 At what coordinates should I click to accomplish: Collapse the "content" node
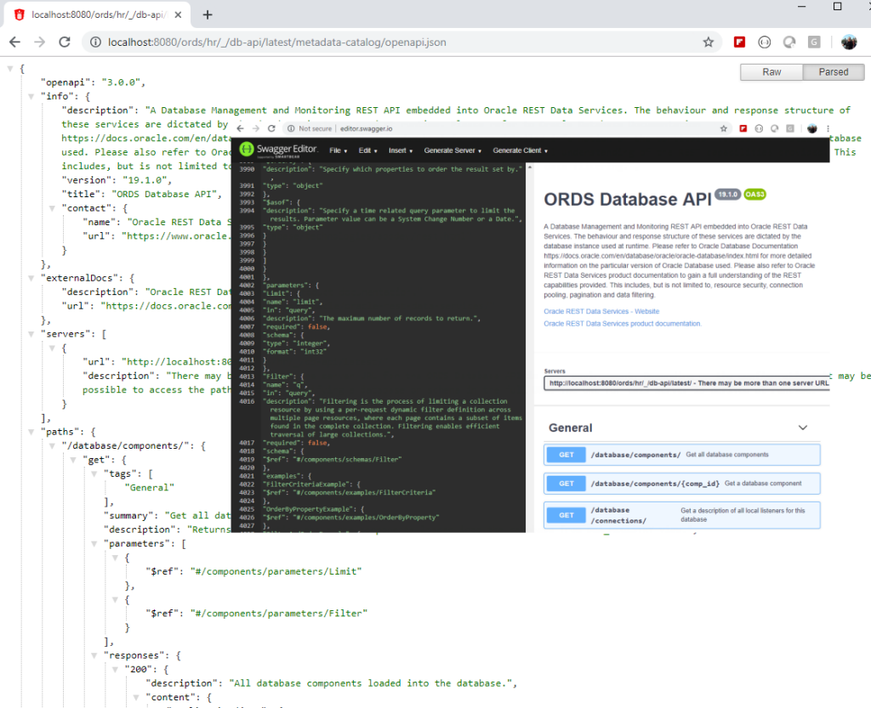pyautogui.click(x=136, y=698)
